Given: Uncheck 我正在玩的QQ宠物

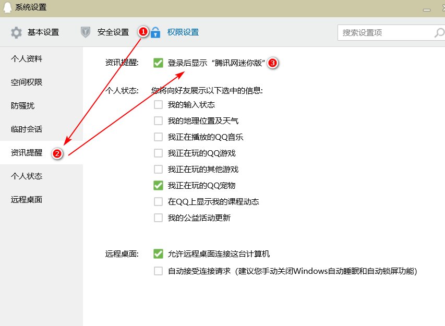Looking at the screenshot, I should click(158, 185).
